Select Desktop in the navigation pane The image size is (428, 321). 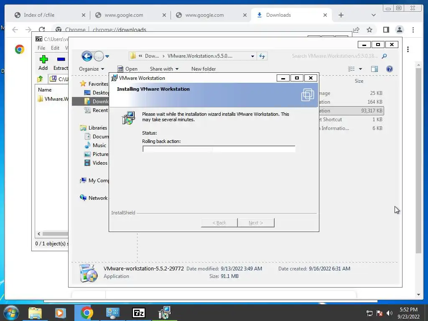pos(97,92)
